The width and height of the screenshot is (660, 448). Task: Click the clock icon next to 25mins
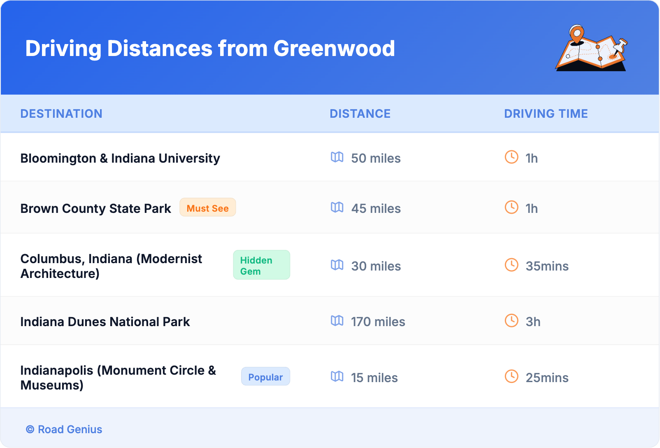511,377
